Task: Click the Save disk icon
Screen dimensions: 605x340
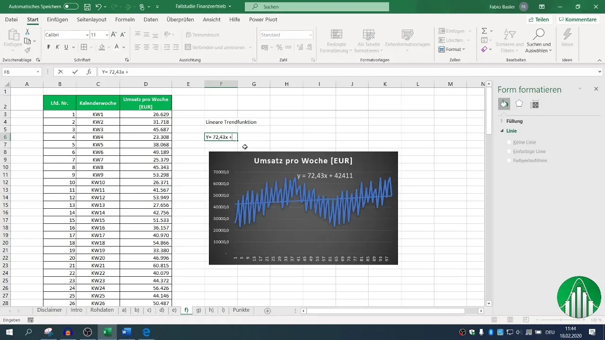Action: point(87,7)
